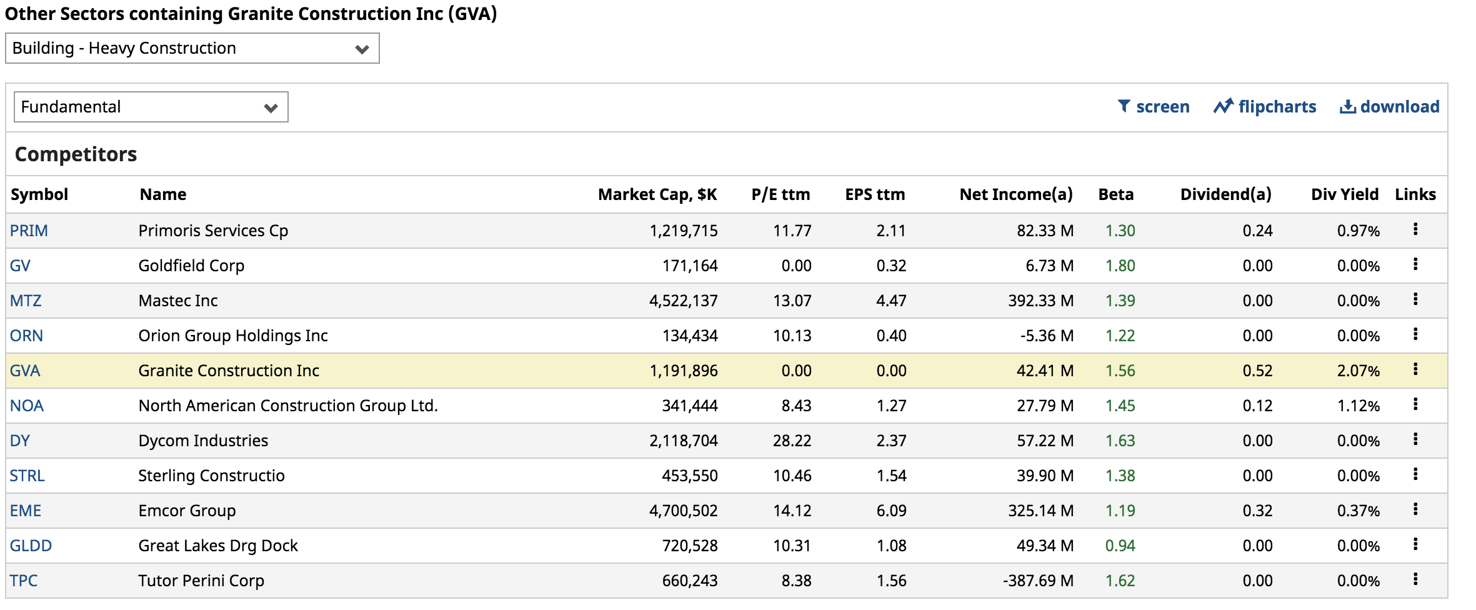Open links menu for Dycom Industries row
This screenshot has width=1476, height=610.
(1415, 439)
